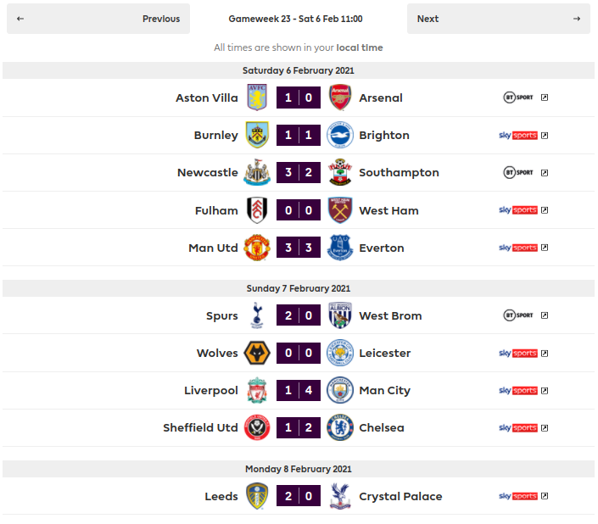This screenshot has width=598, height=524.
Task: Go to Previous gameweek
Action: 98,19
